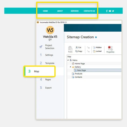Click the Contacts page icon

click(73, 77)
